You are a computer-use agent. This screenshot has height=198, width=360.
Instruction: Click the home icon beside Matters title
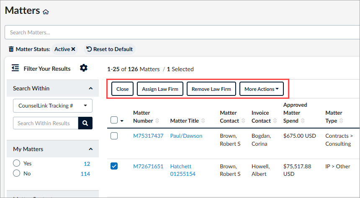[46, 12]
